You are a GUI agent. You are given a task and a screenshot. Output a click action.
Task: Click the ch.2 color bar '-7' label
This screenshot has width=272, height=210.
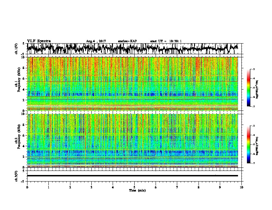(x=253, y=163)
